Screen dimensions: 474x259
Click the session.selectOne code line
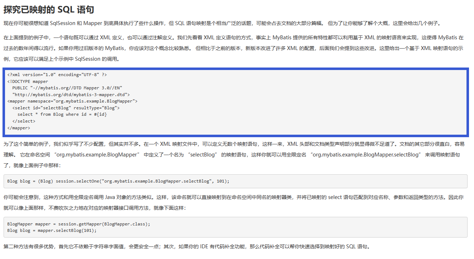pos(118,181)
